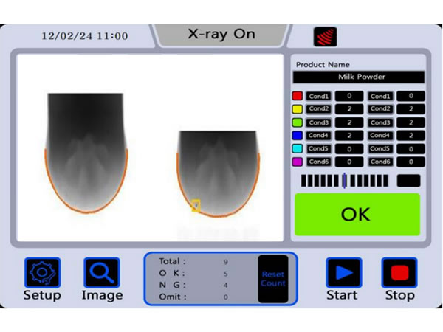The width and height of the screenshot is (443, 332).
Task: Click the green OK result panel
Action: click(x=357, y=214)
